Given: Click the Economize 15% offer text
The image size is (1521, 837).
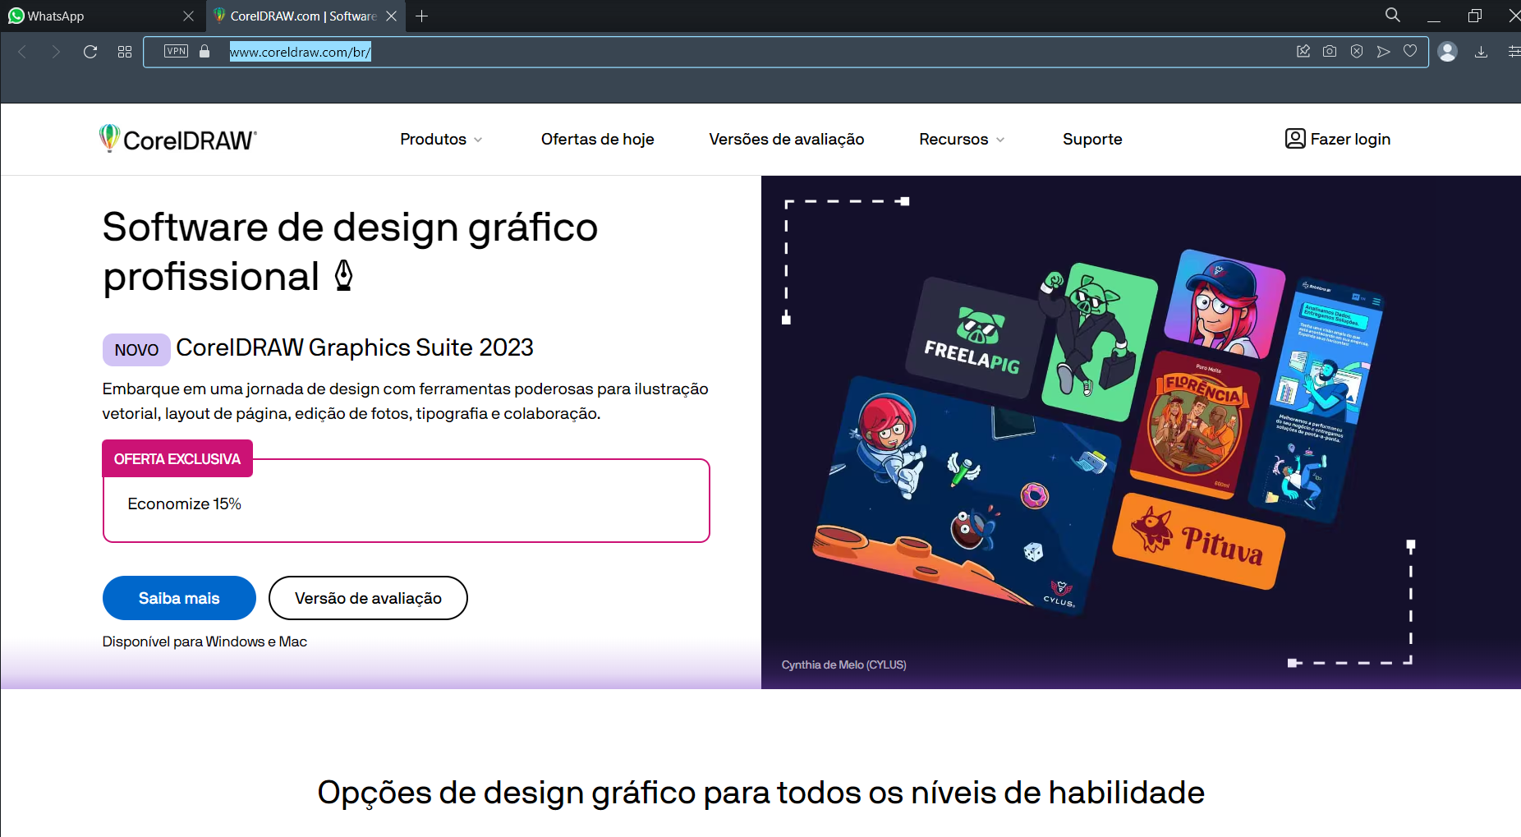Looking at the screenshot, I should pyautogui.click(x=184, y=504).
